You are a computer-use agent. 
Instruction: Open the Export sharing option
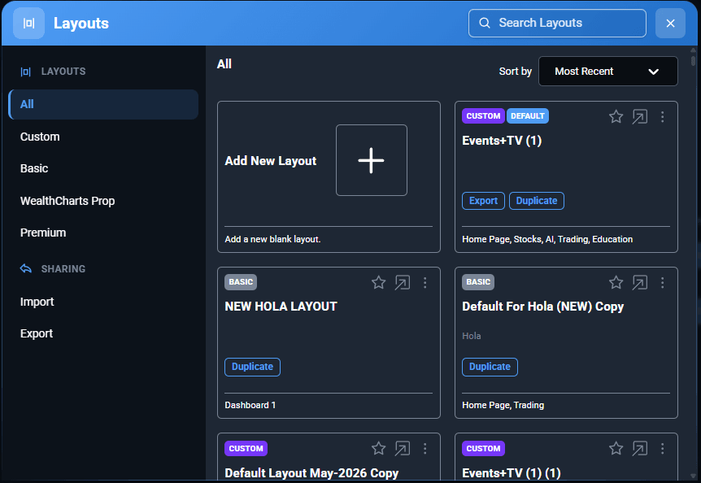(x=37, y=333)
